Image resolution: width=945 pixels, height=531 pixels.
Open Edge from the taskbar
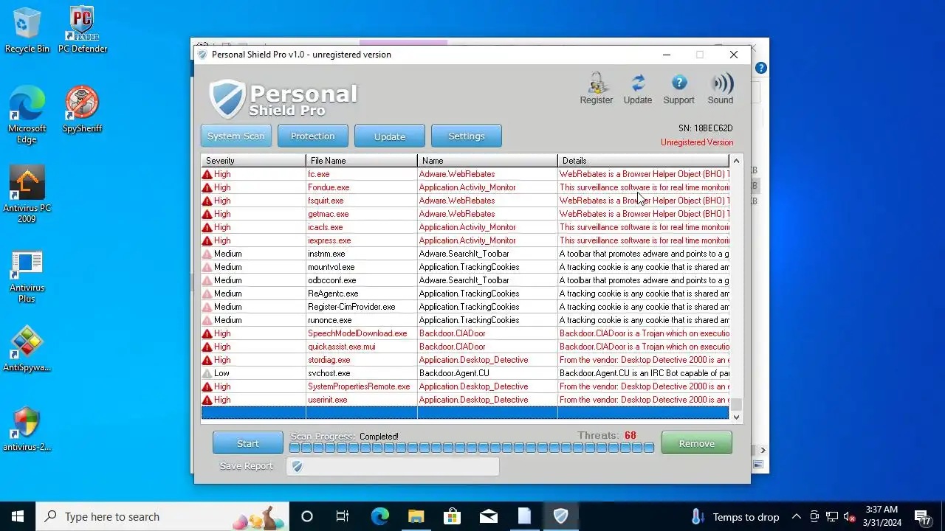pyautogui.click(x=379, y=516)
